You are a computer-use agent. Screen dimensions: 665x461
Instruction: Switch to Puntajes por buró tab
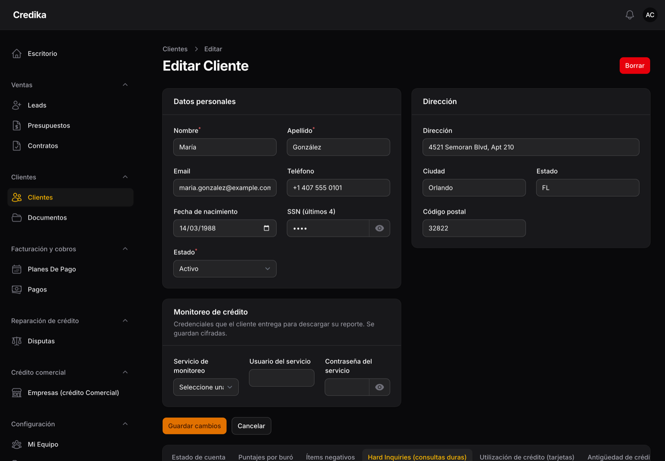pos(266,457)
